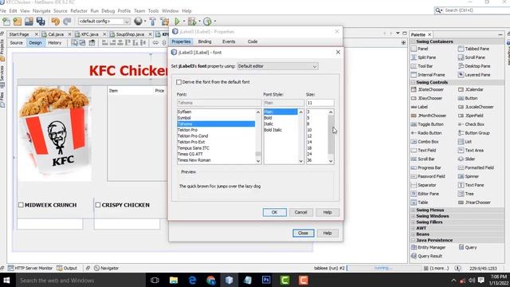Run the project with green play icon
Image resolution: width=510 pixels, height=287 pixels.
tap(177, 22)
